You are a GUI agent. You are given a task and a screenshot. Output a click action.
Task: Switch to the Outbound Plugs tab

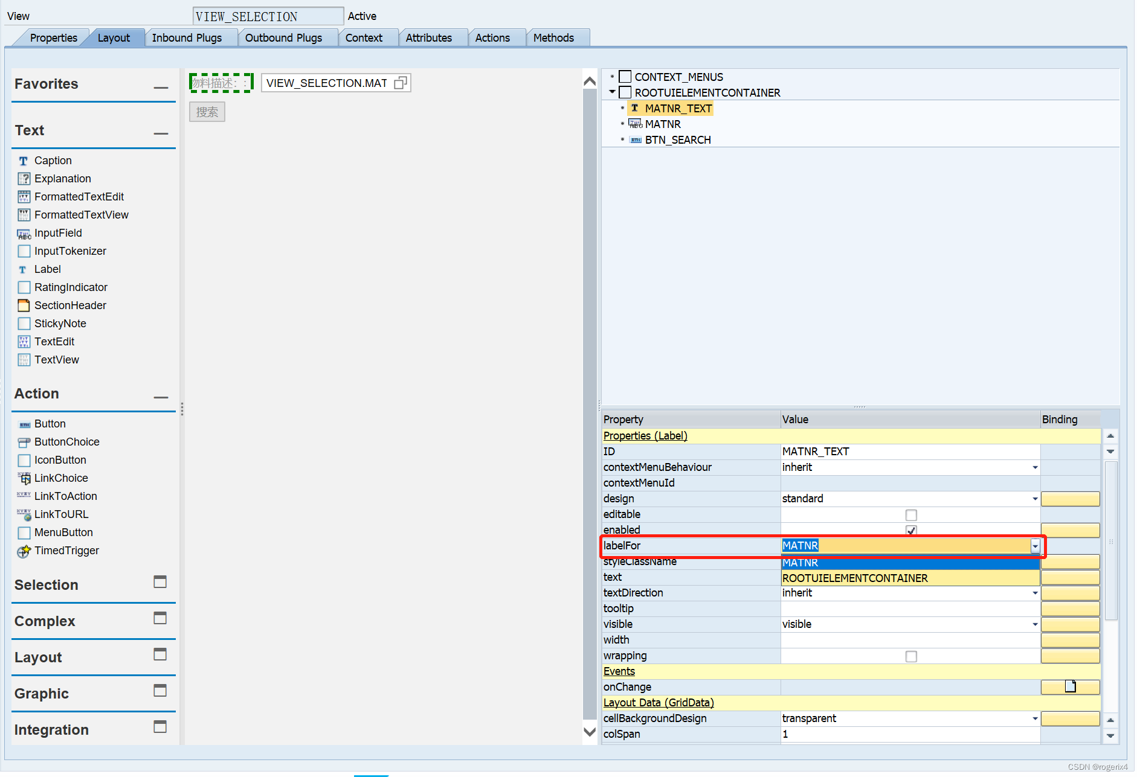(x=283, y=38)
